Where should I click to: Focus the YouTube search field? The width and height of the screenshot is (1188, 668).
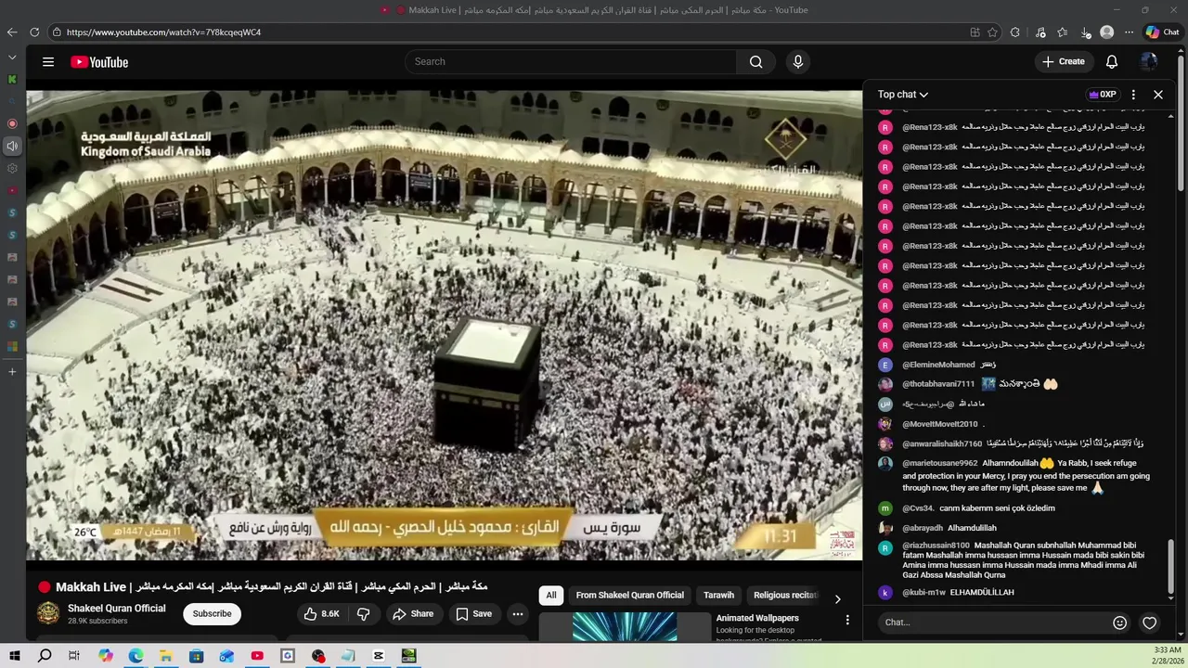tap(571, 62)
